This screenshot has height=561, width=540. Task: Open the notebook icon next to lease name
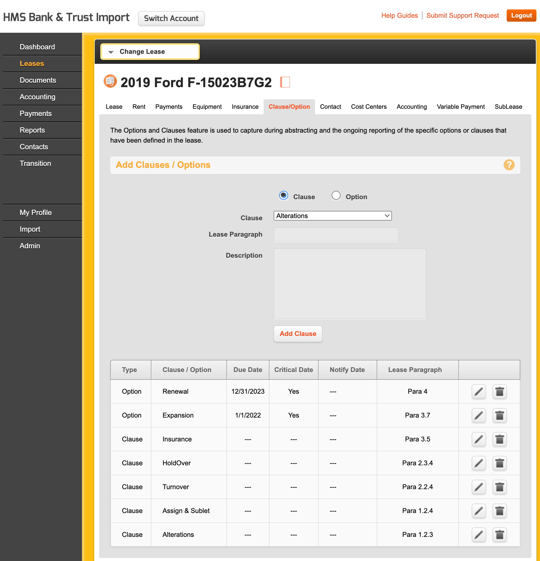click(285, 82)
